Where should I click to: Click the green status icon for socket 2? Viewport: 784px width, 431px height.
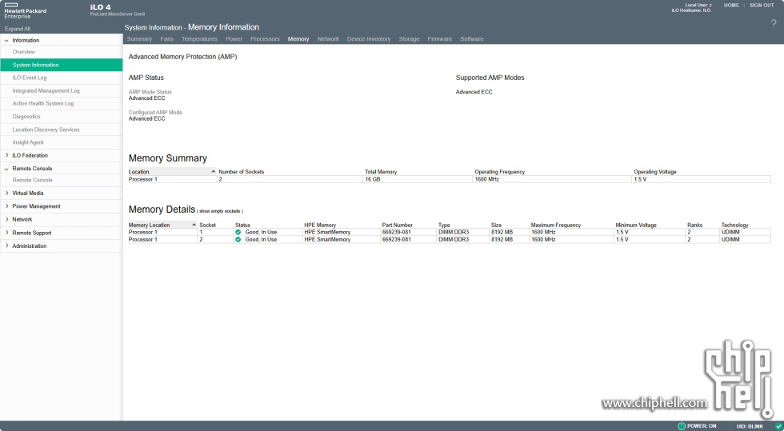pyautogui.click(x=238, y=240)
